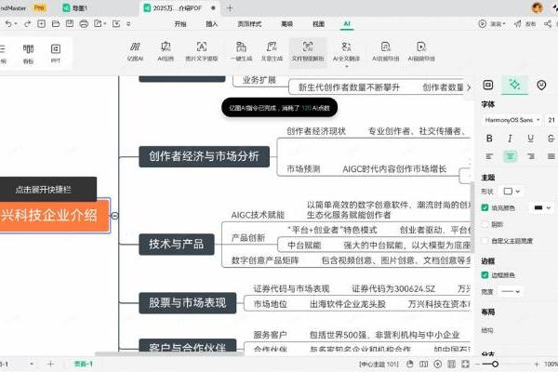The width and height of the screenshot is (558, 372).
Task: Open the border 宽度 width dropdown
Action: (511, 291)
